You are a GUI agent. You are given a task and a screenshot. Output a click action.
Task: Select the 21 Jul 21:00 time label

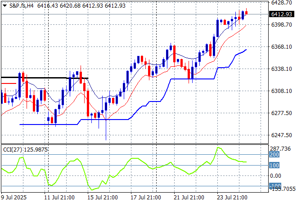click(189, 198)
